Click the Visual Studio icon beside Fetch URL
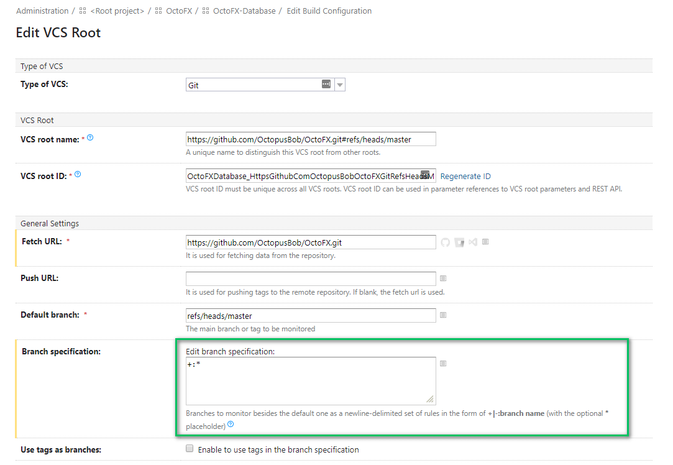 (x=473, y=242)
